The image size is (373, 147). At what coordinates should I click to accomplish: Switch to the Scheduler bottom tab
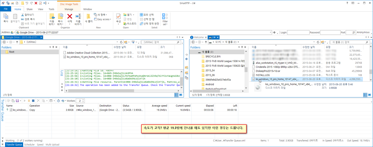point(30,144)
